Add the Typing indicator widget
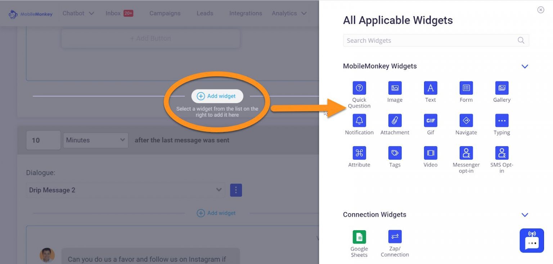Image resolution: width=553 pixels, height=264 pixels. coord(502,121)
